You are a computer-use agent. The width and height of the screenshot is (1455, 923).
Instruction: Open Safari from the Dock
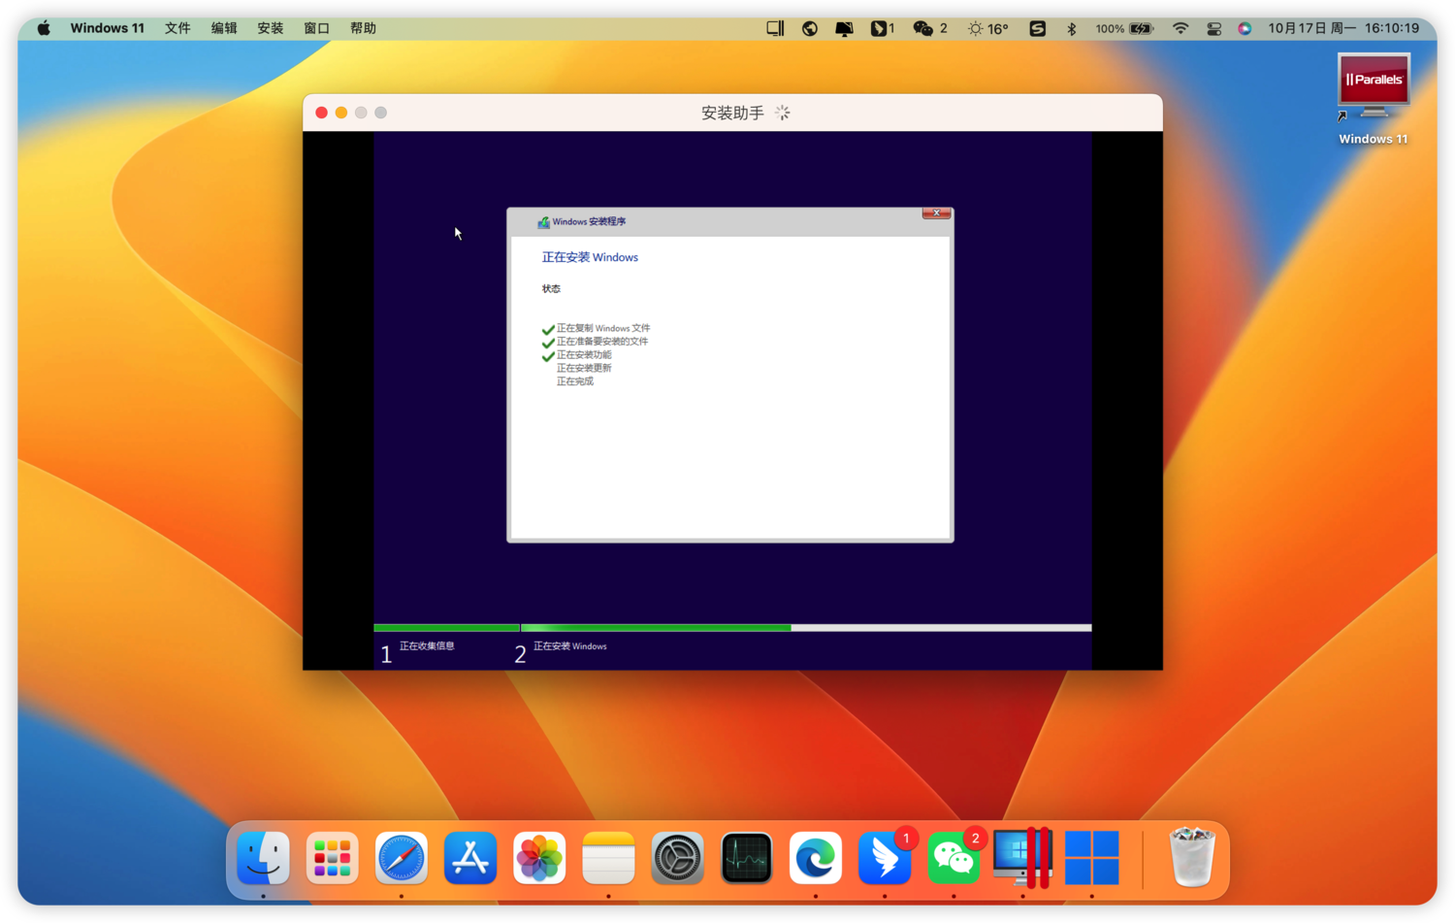401,858
